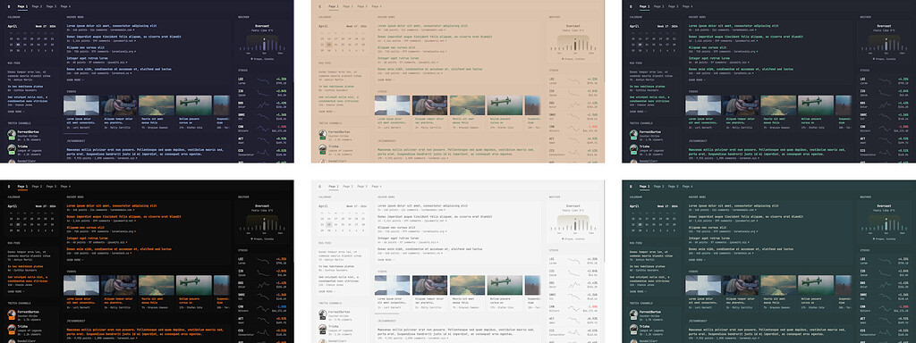Click Trisha's avatar in the peach theme
This screenshot has width=916, height=343.
tap(322, 149)
